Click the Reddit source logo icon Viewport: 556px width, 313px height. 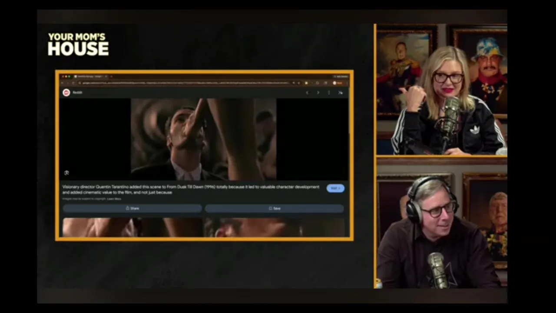pos(66,92)
